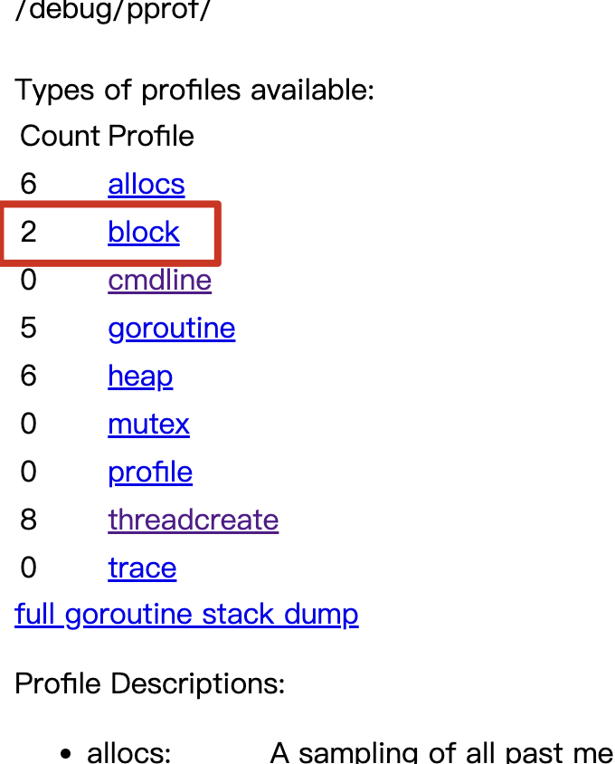Viewport: 615px width, 764px height.
Task: Open the block profile link
Action: click(x=144, y=233)
